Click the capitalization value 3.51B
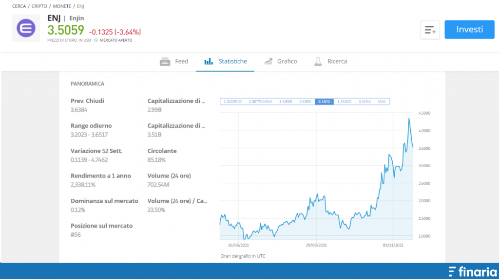 pyautogui.click(x=154, y=135)
